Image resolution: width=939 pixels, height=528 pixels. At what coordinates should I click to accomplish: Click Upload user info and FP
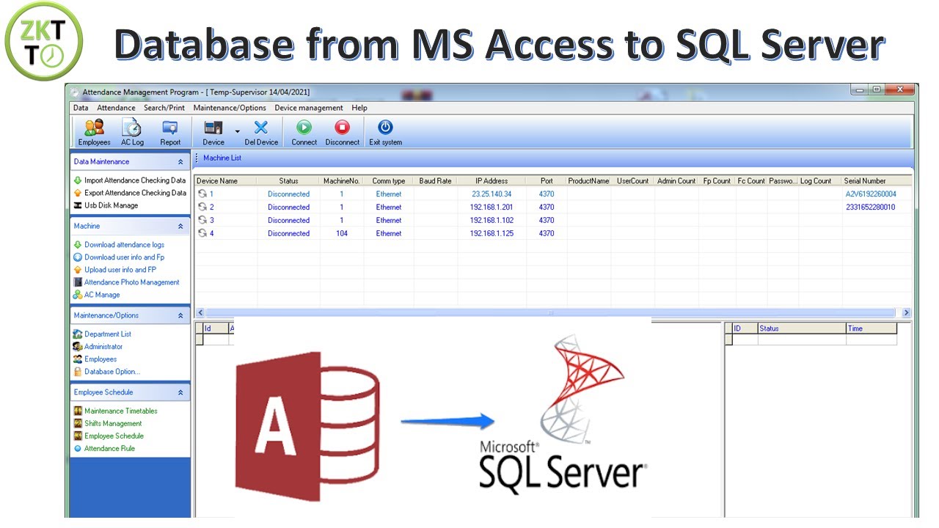coord(120,270)
